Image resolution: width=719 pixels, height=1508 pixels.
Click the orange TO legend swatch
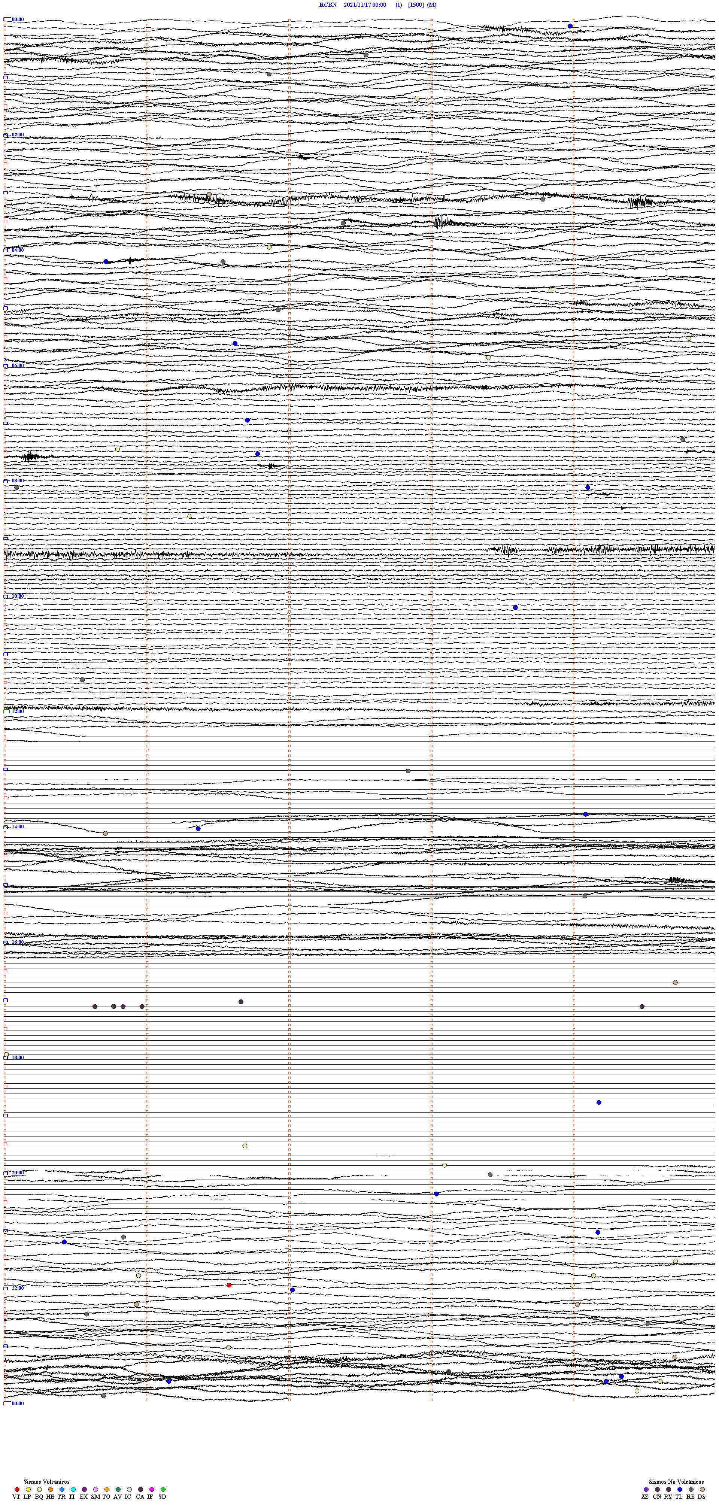[x=107, y=1489]
